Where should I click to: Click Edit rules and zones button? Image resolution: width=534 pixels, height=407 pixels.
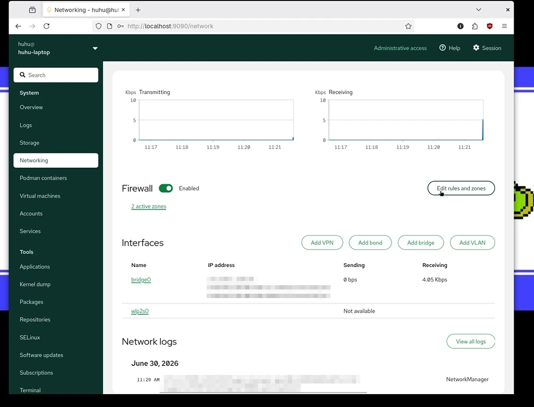pos(461,189)
